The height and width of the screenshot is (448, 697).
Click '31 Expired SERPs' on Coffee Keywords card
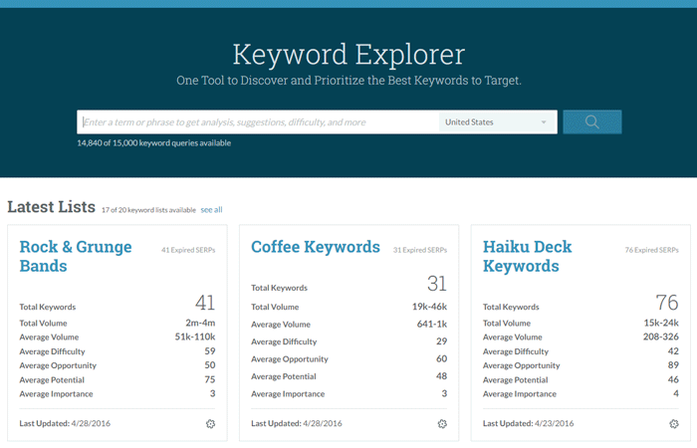419,250
